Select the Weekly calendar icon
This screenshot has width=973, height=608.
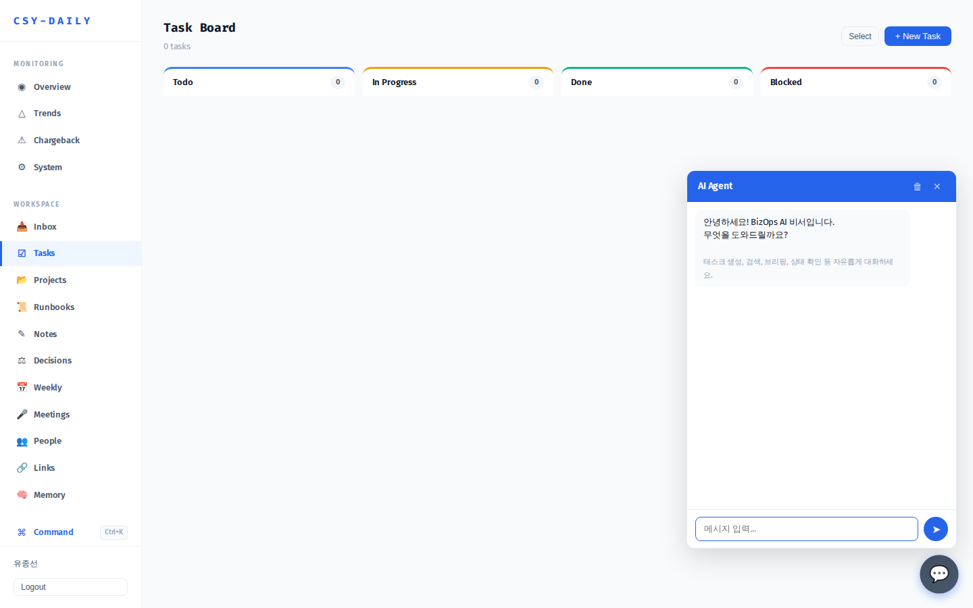tap(21, 387)
